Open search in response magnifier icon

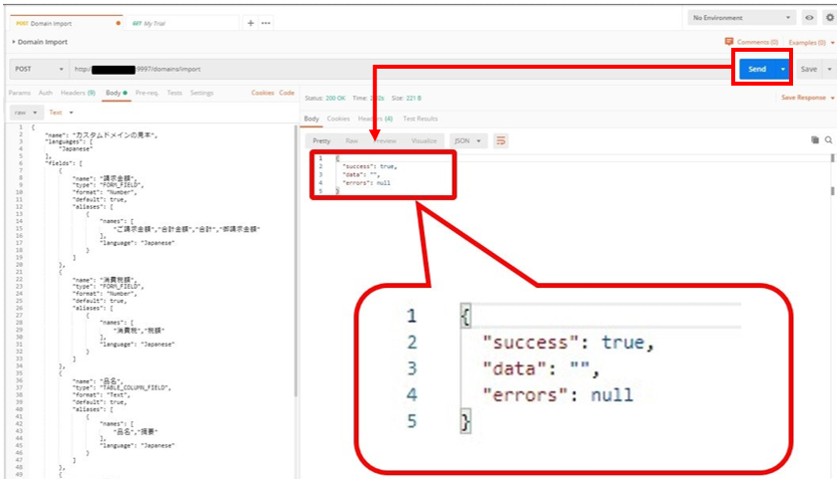pyautogui.click(x=828, y=140)
